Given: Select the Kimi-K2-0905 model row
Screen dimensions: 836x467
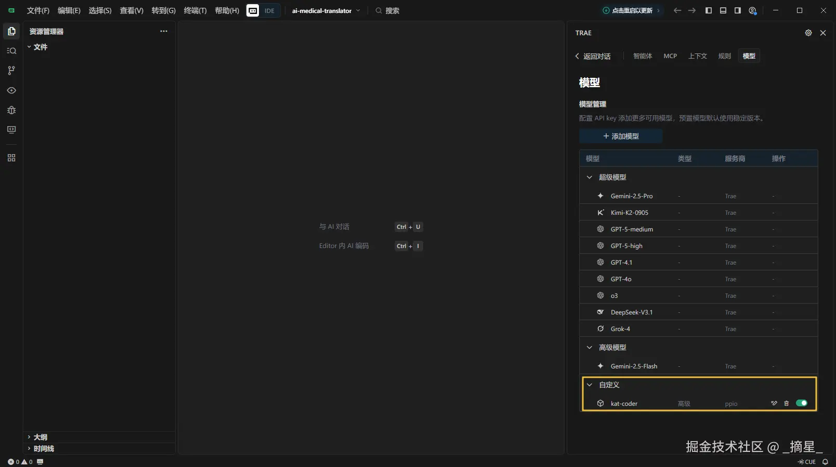Looking at the screenshot, I should click(699, 212).
